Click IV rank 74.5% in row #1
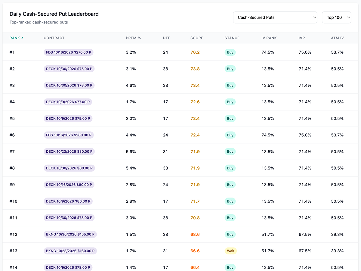This screenshot has height=271, width=361. click(x=268, y=52)
